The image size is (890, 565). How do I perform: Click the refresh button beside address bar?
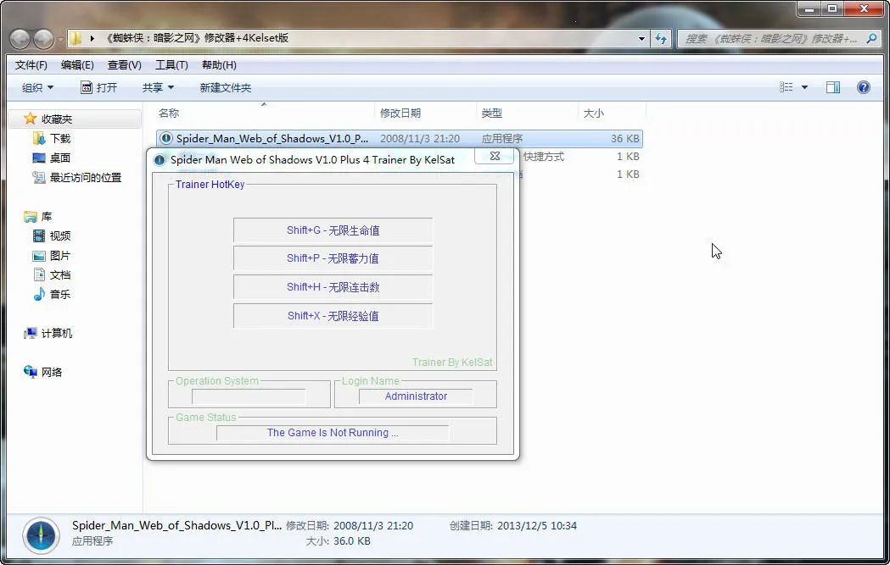tap(662, 39)
